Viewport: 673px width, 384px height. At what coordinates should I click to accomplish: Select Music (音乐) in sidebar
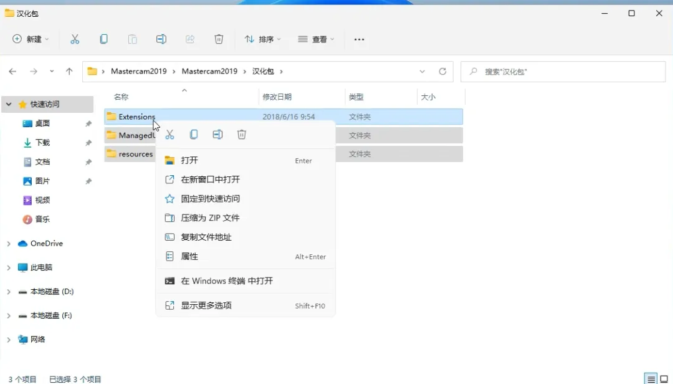42,219
